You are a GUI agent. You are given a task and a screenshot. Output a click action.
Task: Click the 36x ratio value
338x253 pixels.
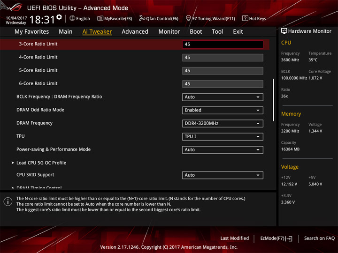click(x=284, y=96)
